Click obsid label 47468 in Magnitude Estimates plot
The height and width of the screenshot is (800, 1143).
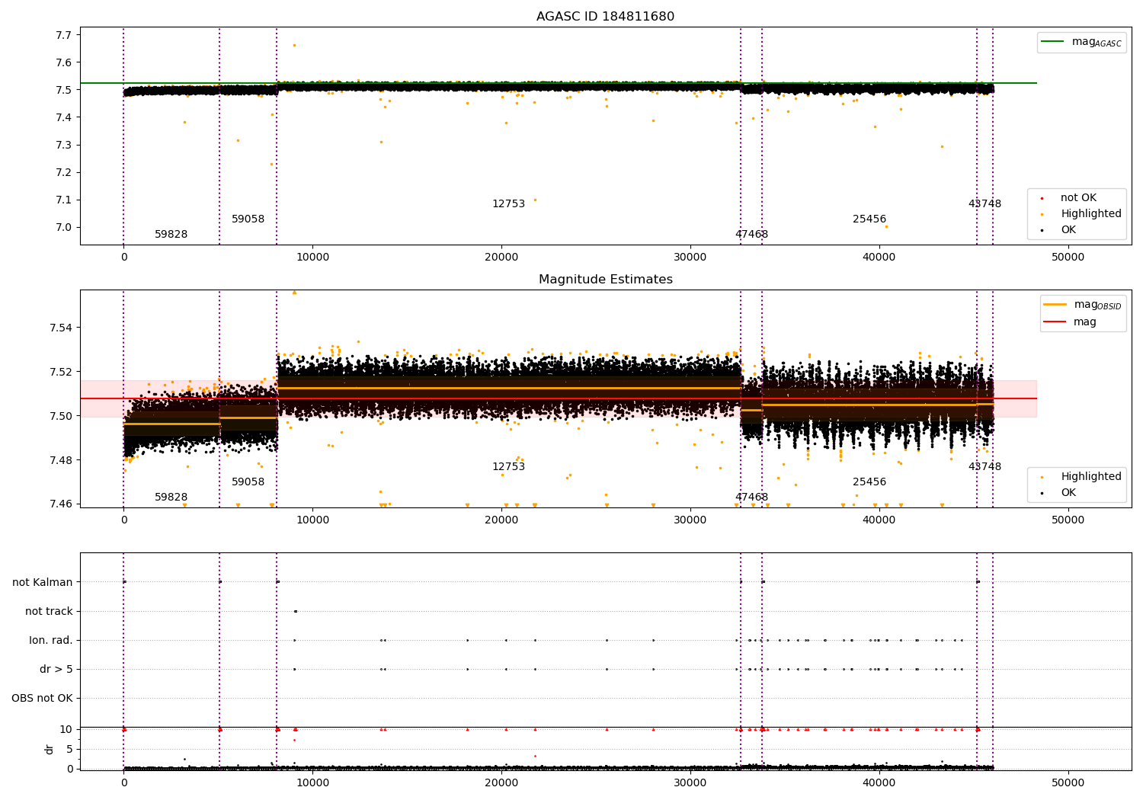[751, 498]
